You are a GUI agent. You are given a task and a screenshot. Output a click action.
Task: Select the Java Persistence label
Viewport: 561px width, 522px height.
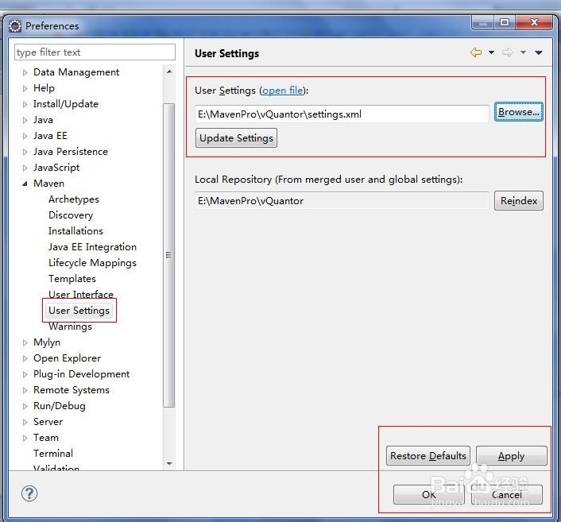pyautogui.click(x=71, y=152)
